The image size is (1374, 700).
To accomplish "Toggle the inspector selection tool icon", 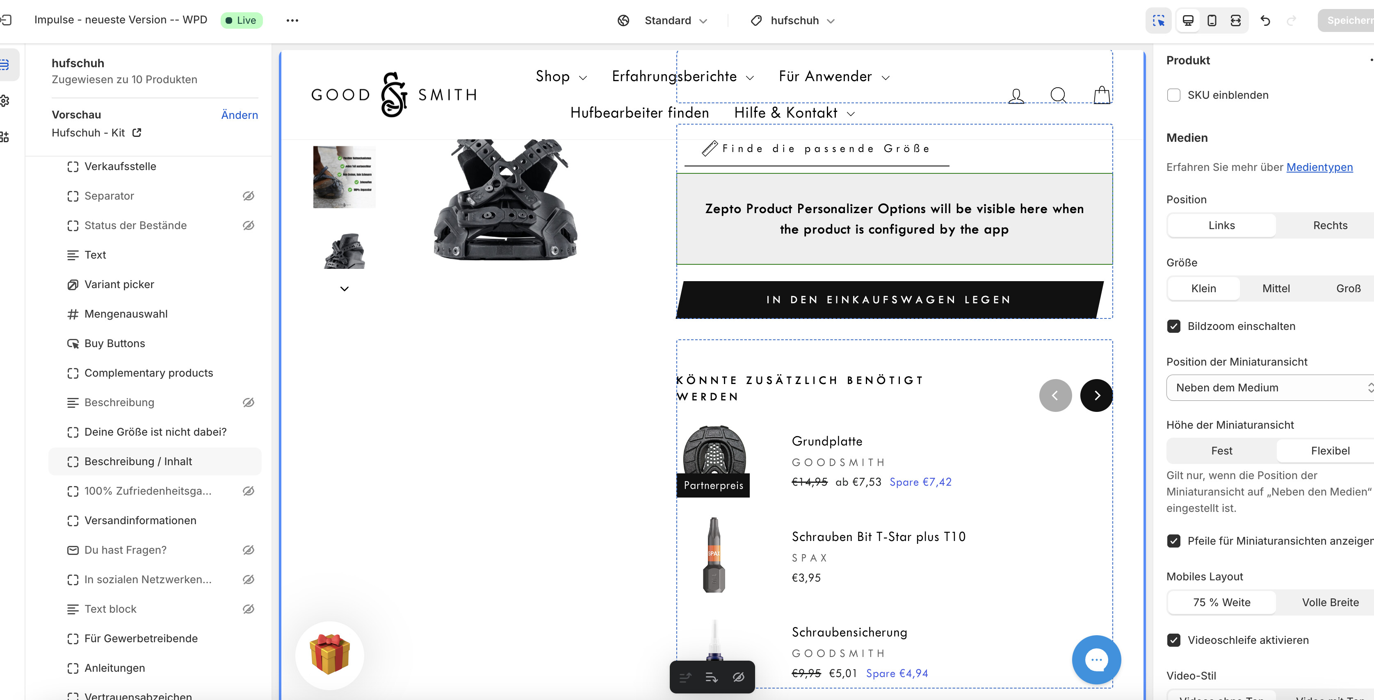I will [1159, 20].
